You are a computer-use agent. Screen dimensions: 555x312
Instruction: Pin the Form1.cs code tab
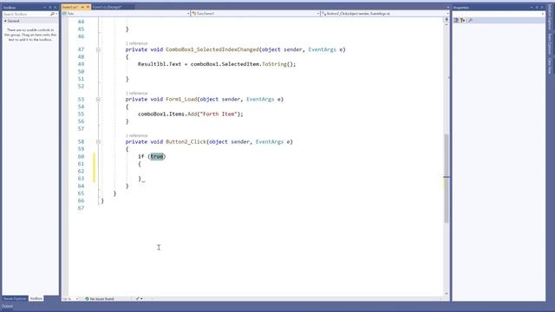coord(82,7)
